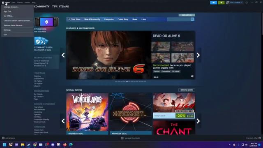Open the Windows Start button

pyautogui.click(x=5, y=145)
